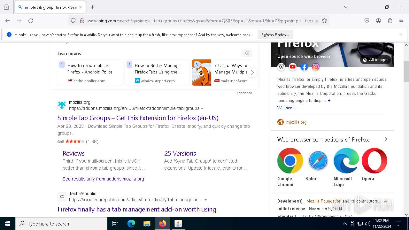
Task: Open Extensions puzzle icon
Action: point(390,21)
